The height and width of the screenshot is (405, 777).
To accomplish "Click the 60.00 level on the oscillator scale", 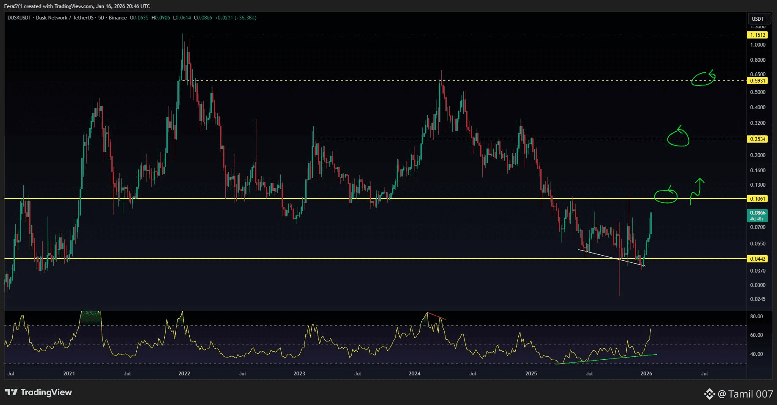I will coord(756,335).
